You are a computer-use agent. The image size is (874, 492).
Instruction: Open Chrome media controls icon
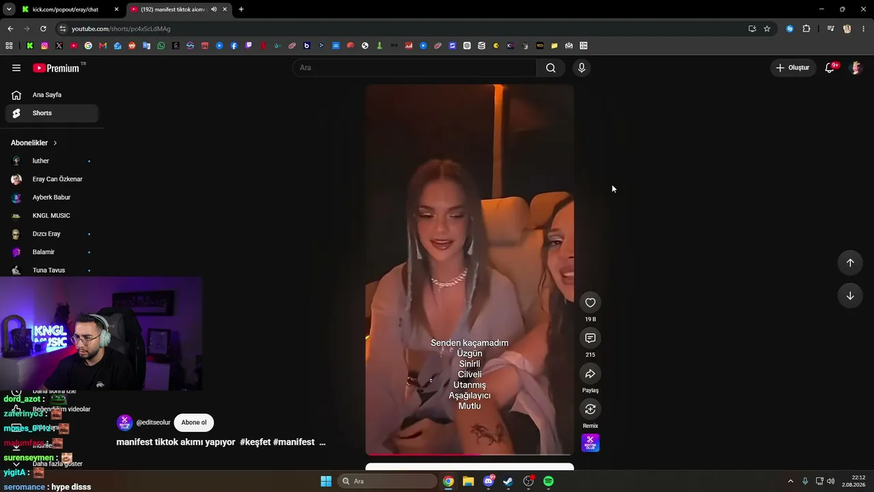(830, 29)
